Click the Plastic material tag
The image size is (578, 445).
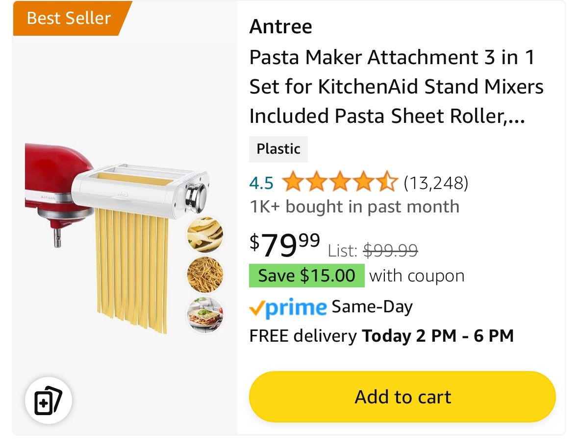point(278,149)
